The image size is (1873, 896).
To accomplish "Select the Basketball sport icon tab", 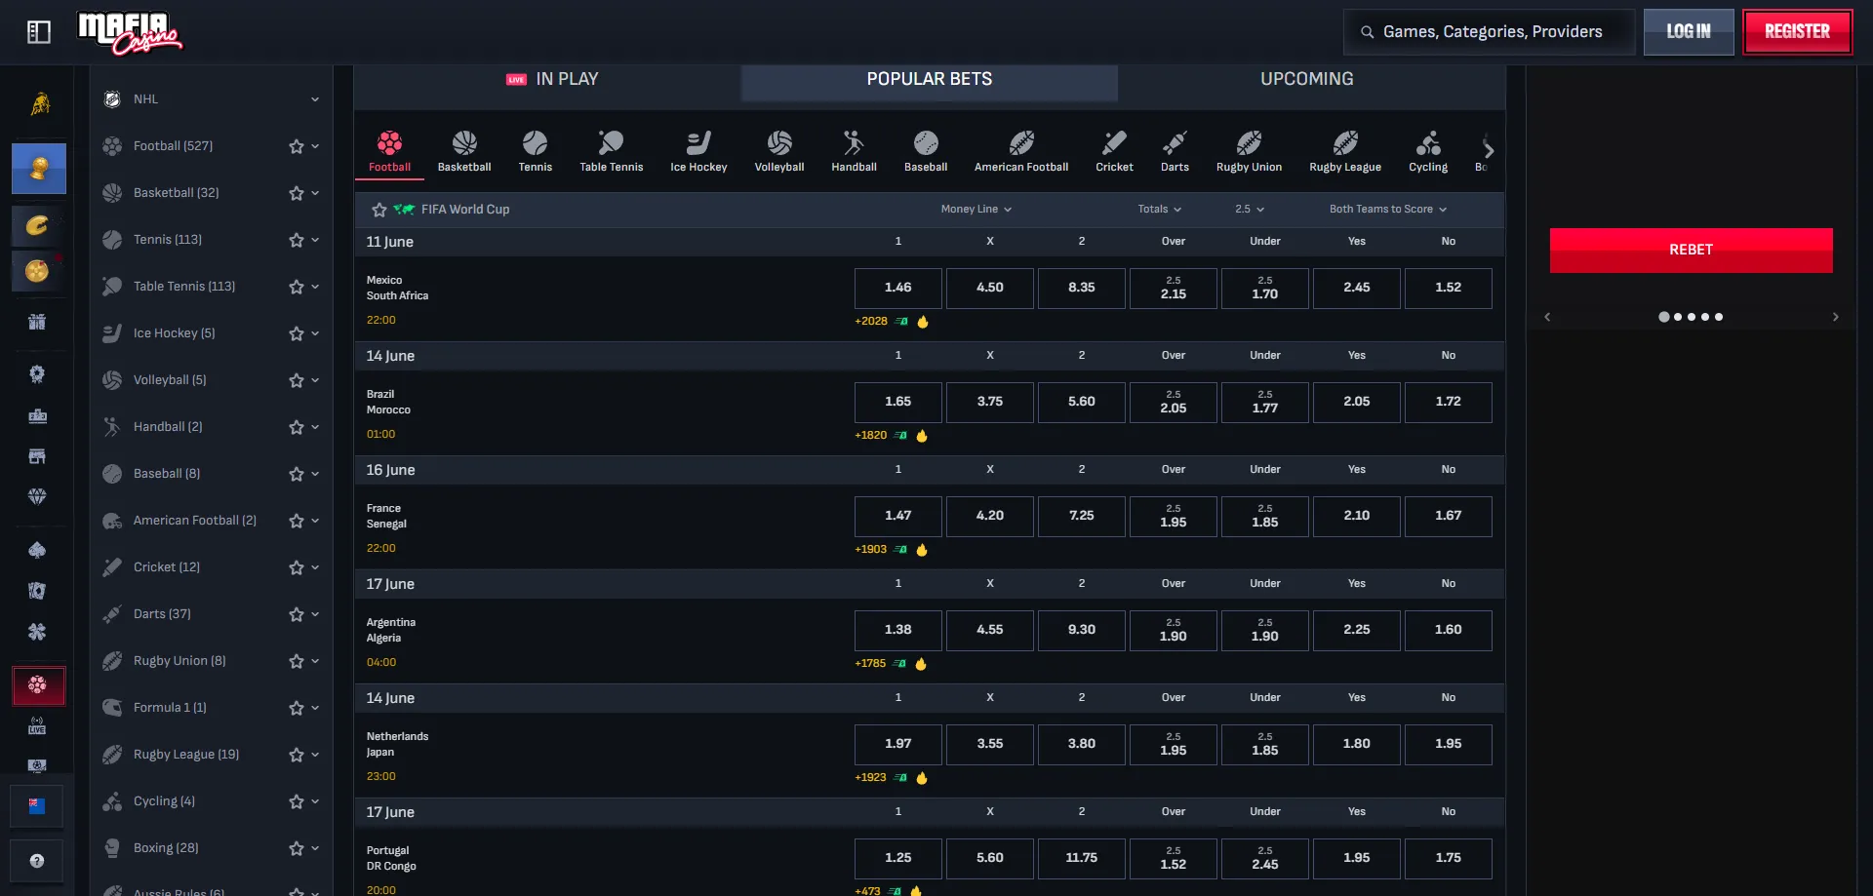I will [x=464, y=151].
